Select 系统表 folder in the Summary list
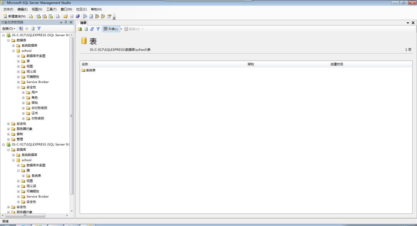Screen dimensions: 417x226 point(88,70)
